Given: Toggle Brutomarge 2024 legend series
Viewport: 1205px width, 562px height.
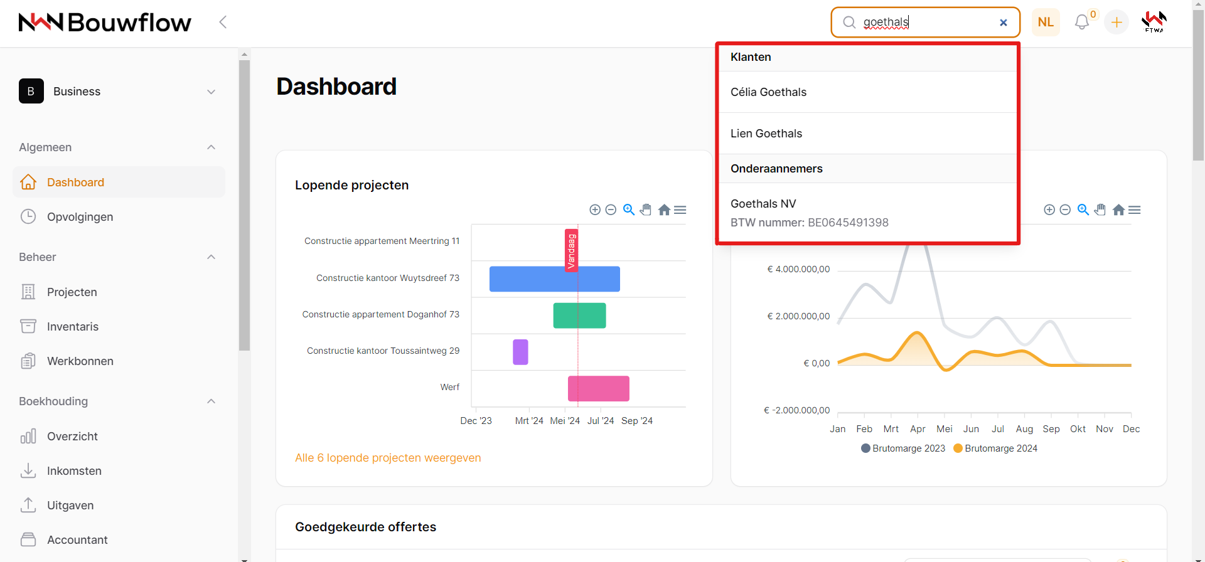Looking at the screenshot, I should click(x=995, y=448).
